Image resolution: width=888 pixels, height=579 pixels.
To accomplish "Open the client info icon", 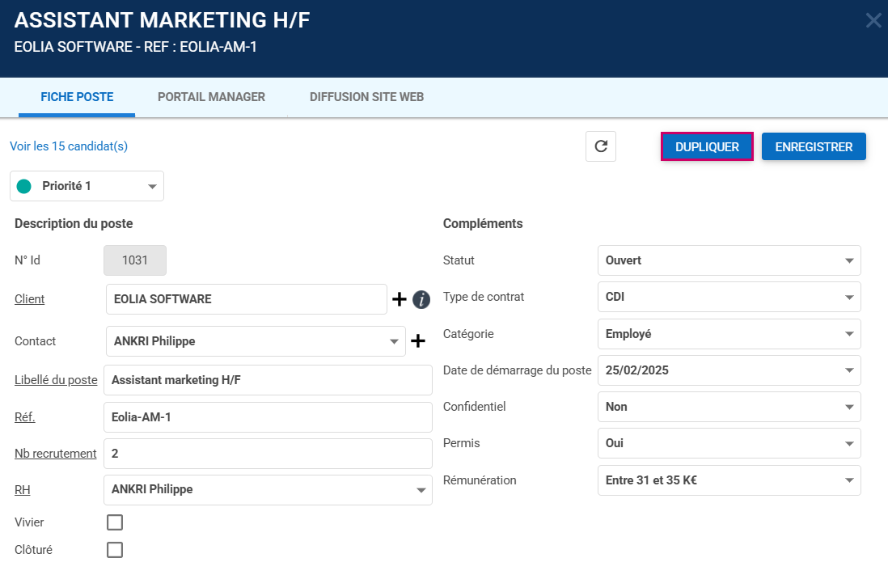I will 421,299.
